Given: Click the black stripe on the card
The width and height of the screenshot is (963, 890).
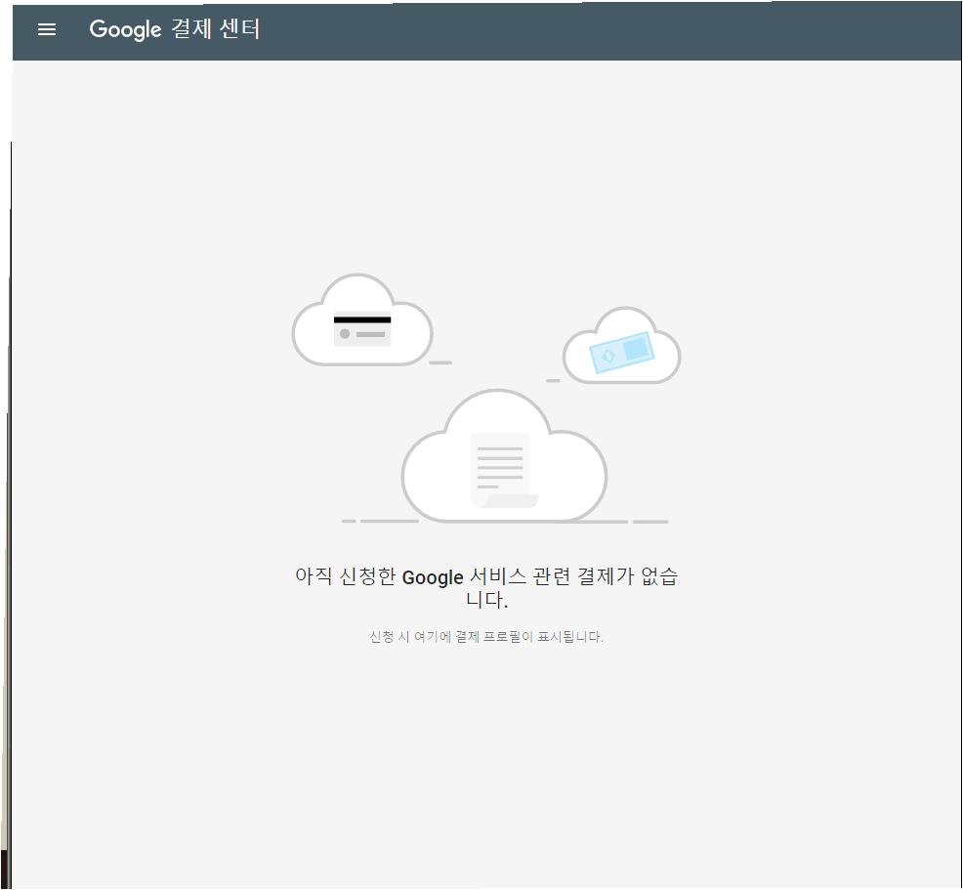Looking at the screenshot, I should click(362, 319).
